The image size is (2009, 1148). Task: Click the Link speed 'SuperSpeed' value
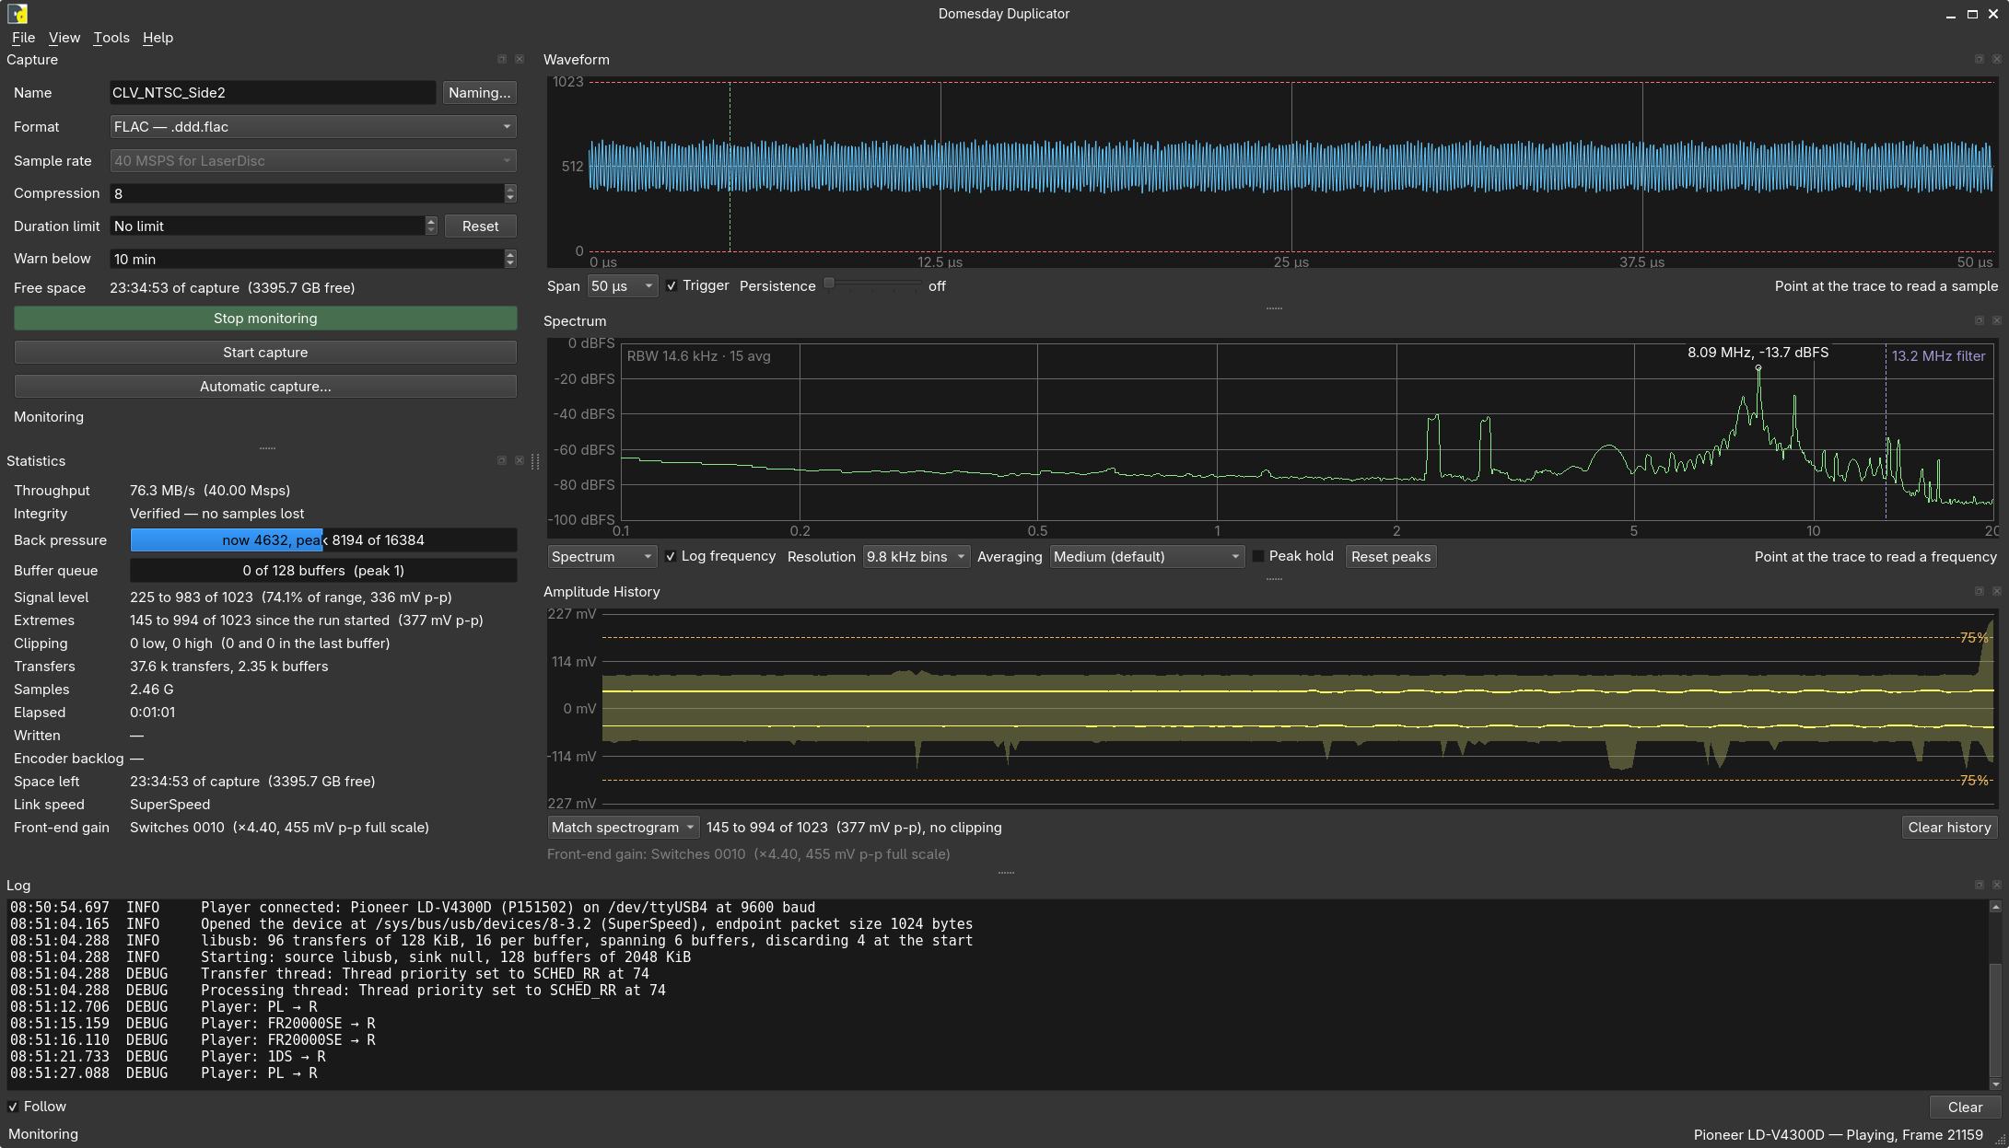click(x=169, y=805)
